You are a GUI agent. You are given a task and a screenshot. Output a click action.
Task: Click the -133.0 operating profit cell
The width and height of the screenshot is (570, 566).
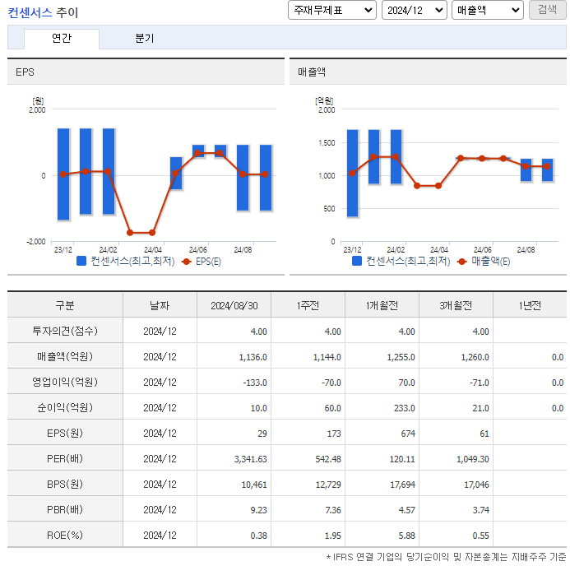(x=234, y=383)
